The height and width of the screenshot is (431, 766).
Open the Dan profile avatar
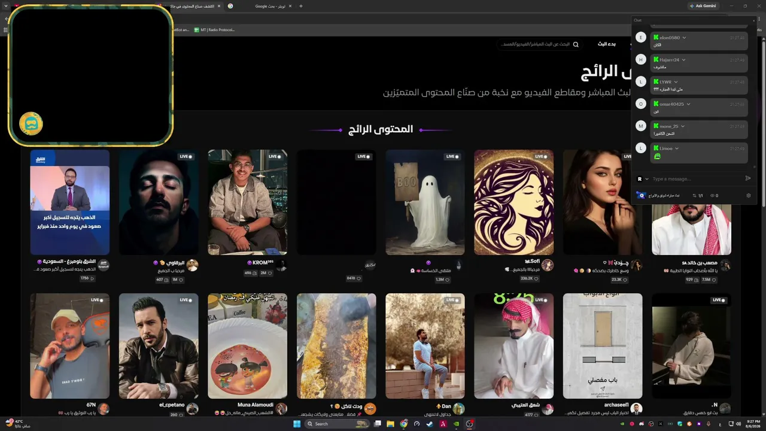(x=458, y=409)
